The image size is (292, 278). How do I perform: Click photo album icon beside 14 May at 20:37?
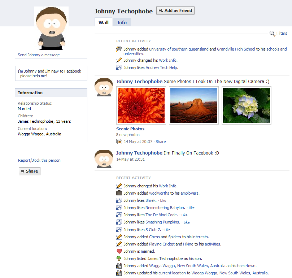(x=119, y=142)
